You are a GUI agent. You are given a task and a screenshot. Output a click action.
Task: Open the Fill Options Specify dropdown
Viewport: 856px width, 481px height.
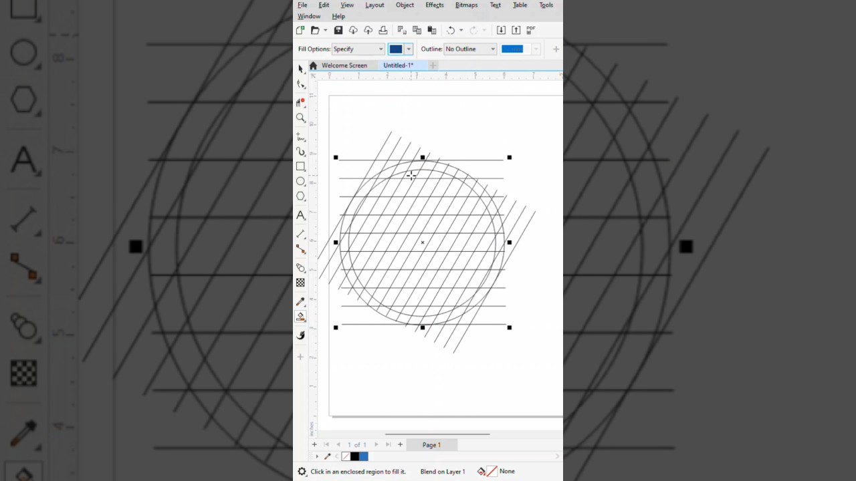point(358,49)
